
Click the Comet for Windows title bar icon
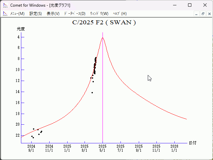coord(5,5)
